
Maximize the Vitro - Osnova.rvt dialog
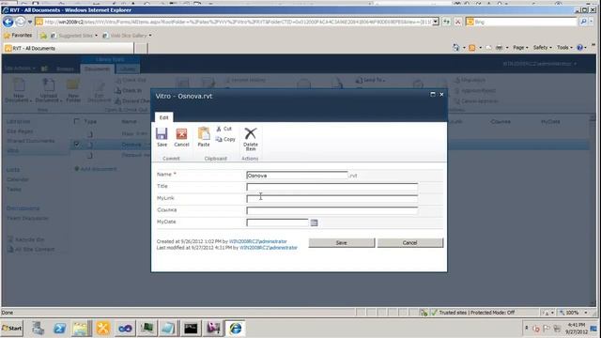pyautogui.click(x=433, y=94)
